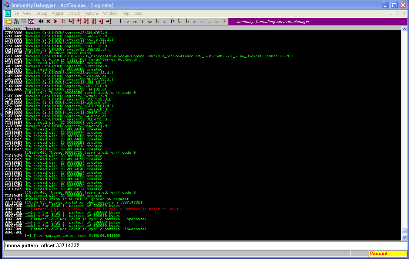Show Memory map with 'm' button

135,21
